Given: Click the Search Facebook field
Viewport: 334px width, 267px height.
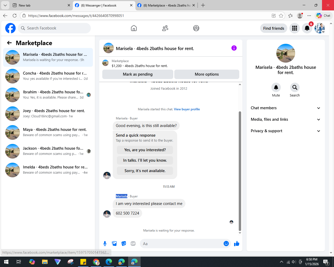Looking at the screenshot, I should point(54,28).
